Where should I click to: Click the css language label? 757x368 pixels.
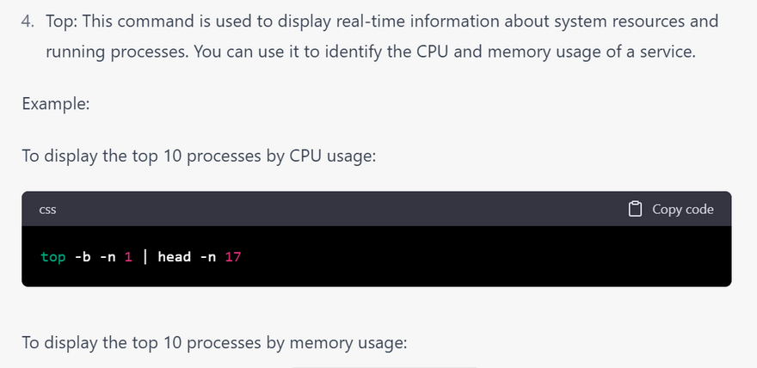coord(47,210)
